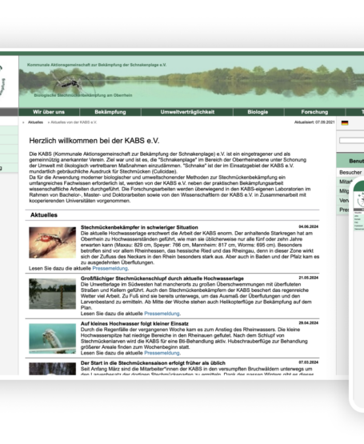Screen dimensions: 364x444
Task: Click headline Der Start in die Stechmückensaison
Action: tap(153, 363)
